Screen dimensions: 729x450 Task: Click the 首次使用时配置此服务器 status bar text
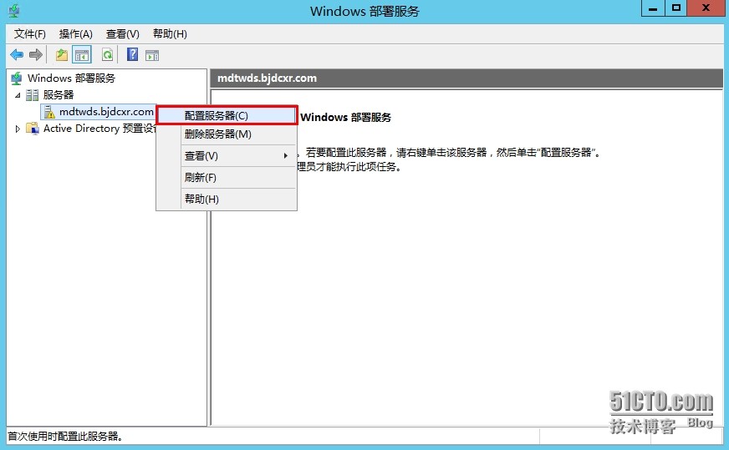click(65, 436)
